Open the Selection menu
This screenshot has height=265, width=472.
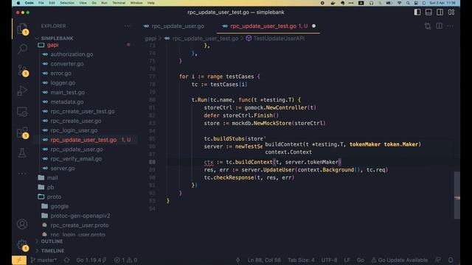[67, 3]
